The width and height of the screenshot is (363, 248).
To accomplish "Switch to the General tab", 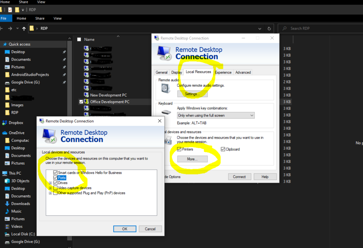I will [x=161, y=72].
